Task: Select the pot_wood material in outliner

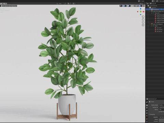Action: click(x=159, y=28)
